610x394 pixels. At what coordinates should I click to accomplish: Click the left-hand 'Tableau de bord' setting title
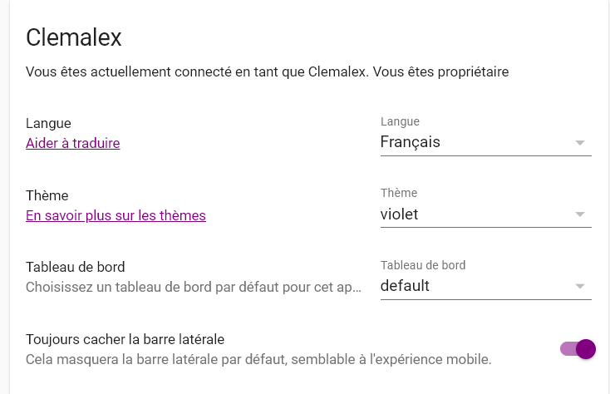point(76,268)
